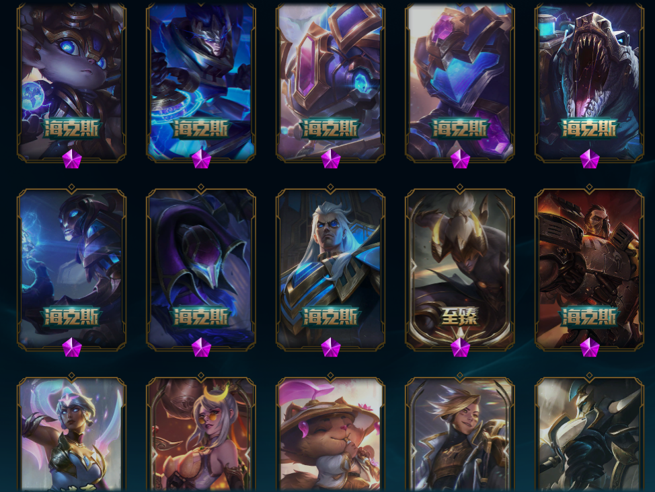Select the smirking blond character in dark coat card
This screenshot has width=655, height=492.
coord(459,433)
